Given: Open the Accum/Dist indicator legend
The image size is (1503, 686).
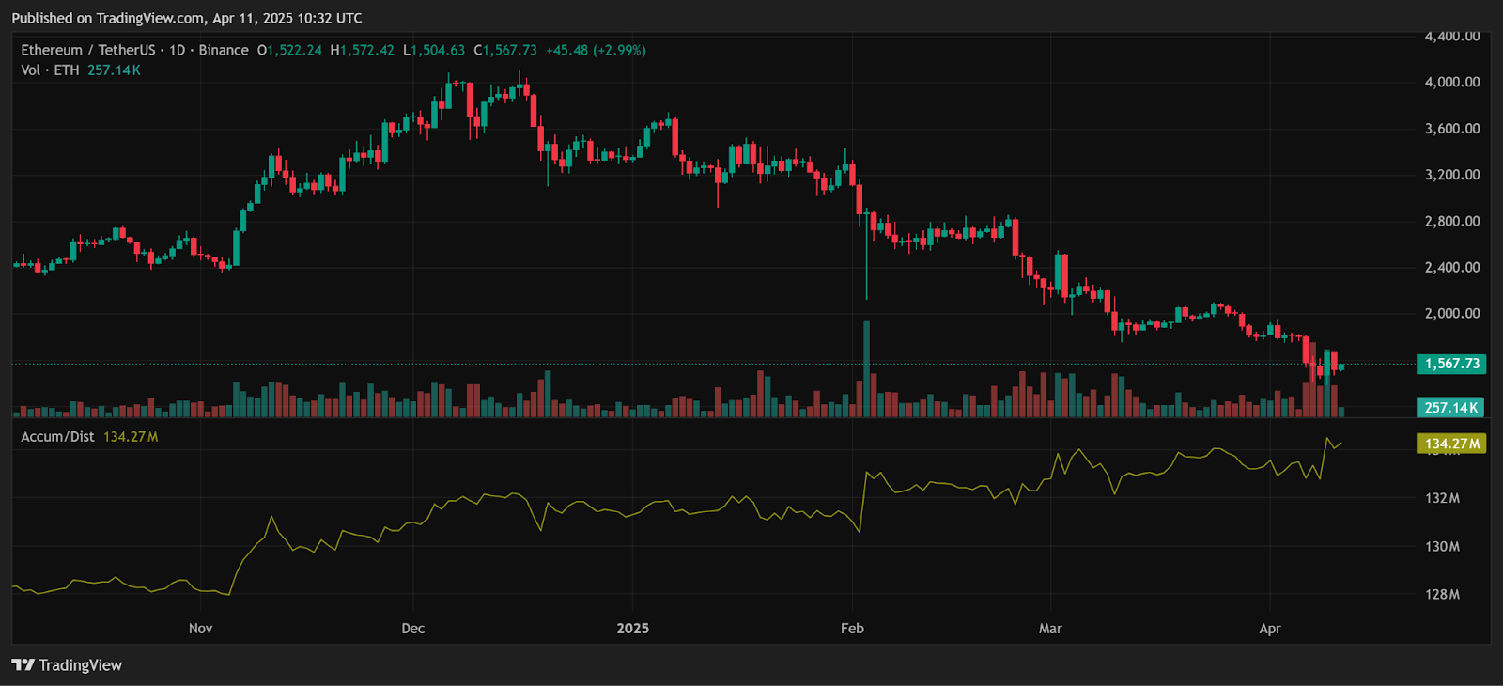Looking at the screenshot, I should tap(57, 437).
